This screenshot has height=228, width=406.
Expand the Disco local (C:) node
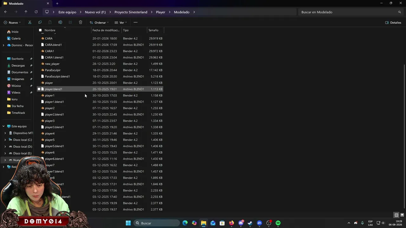point(5,140)
